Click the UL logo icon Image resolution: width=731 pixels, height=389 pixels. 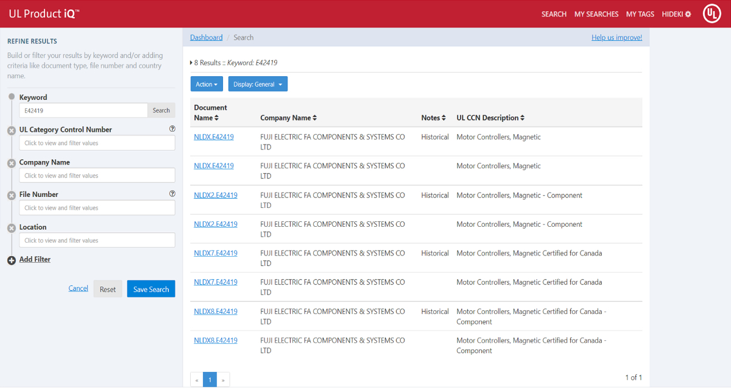[712, 13]
